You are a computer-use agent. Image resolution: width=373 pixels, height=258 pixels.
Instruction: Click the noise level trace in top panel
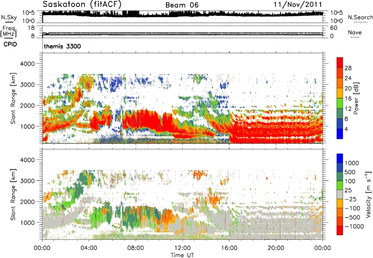(x=182, y=14)
